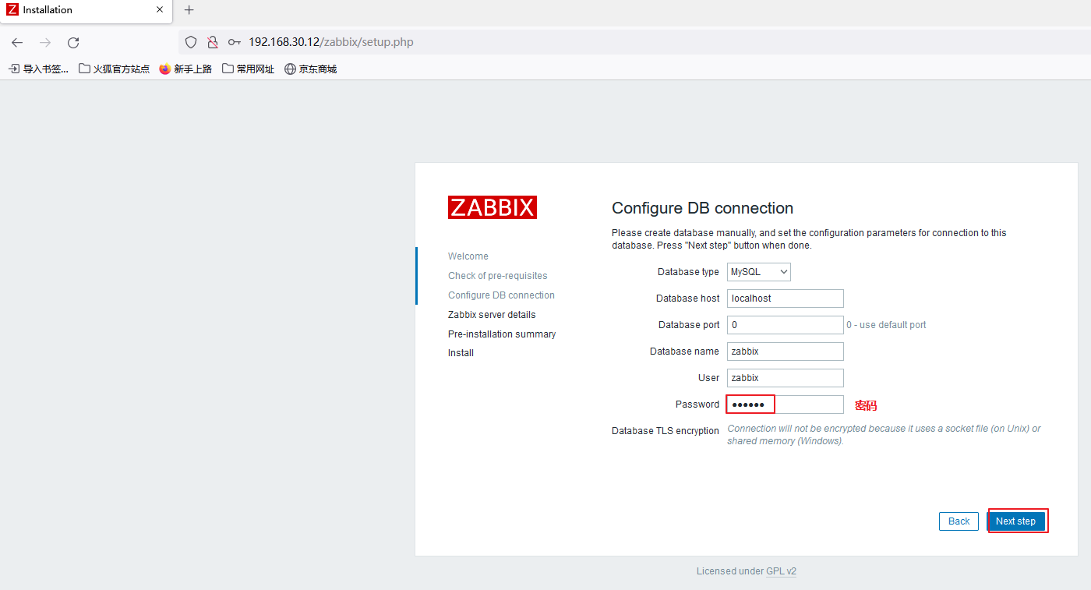This screenshot has height=590, width=1091.
Task: Click the Database port field
Action: pyautogui.click(x=786, y=325)
